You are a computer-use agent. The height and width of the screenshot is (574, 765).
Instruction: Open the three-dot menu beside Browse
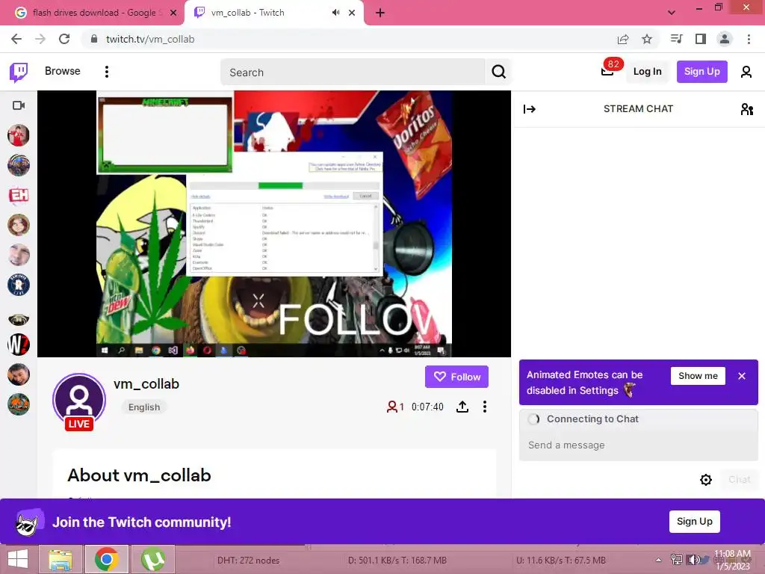[x=107, y=72]
